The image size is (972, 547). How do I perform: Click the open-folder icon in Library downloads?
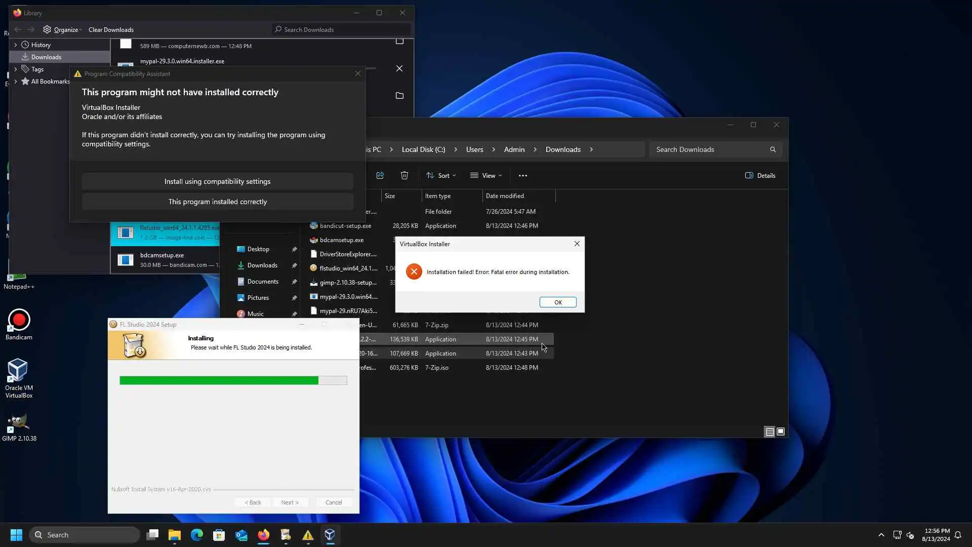tap(399, 96)
